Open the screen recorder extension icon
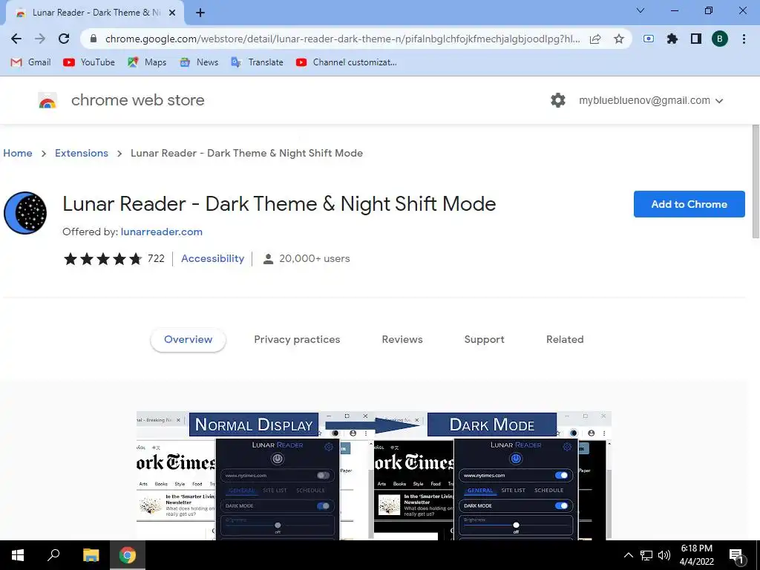Screen dimensions: 760x570 (x=649, y=39)
